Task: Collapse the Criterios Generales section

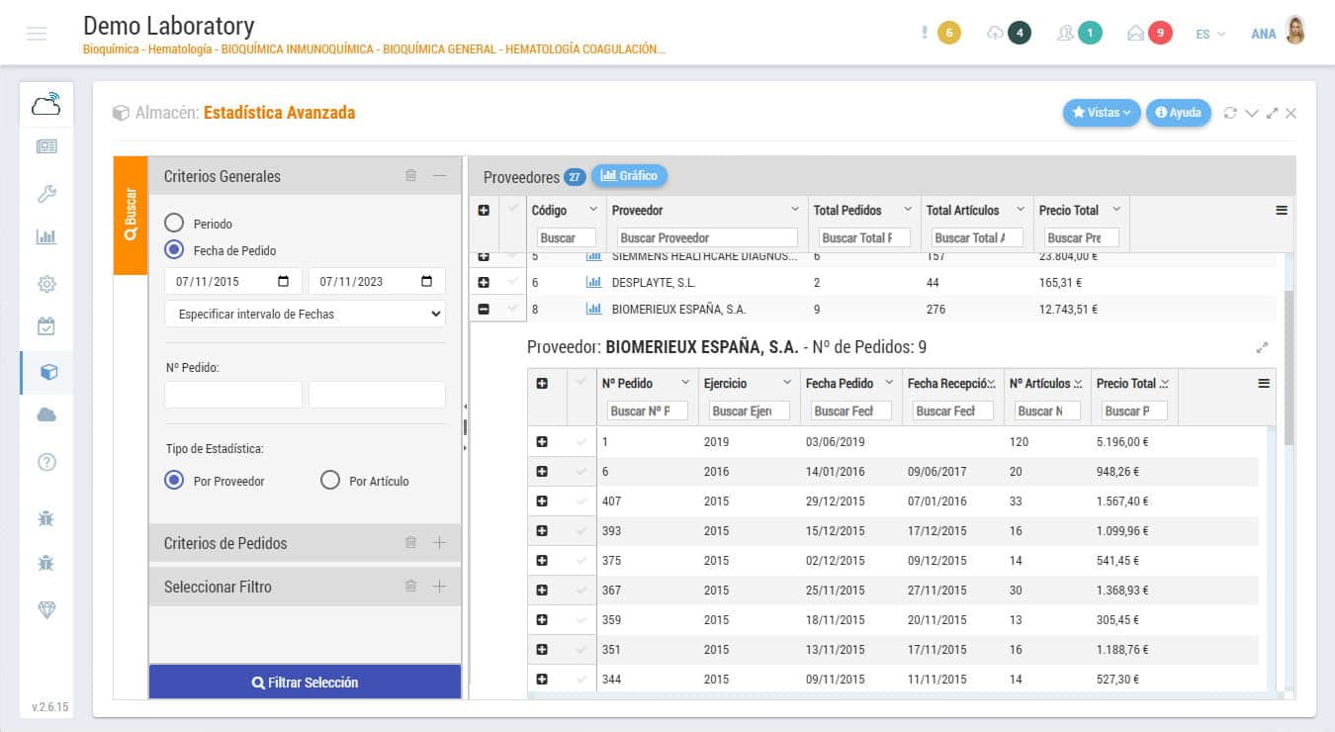Action: 440,176
